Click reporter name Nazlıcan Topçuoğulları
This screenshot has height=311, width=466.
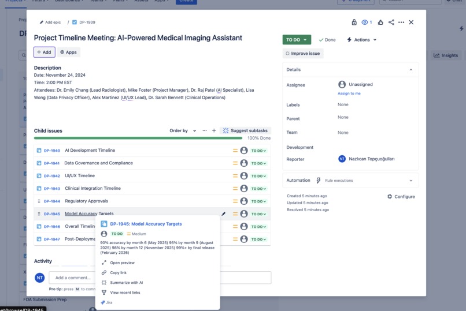click(x=372, y=159)
